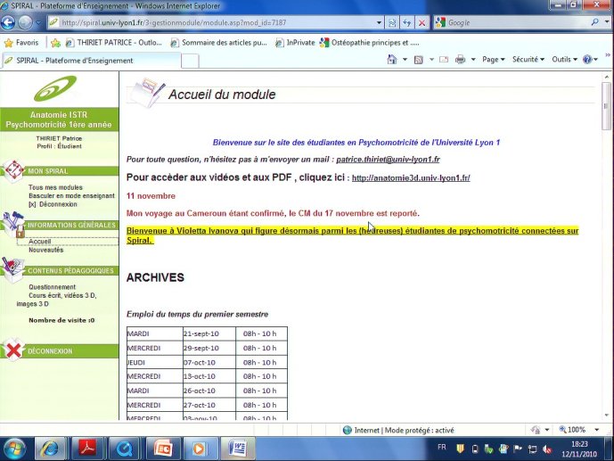Click the Home icon in command bar
The image size is (614, 461).
pos(392,60)
